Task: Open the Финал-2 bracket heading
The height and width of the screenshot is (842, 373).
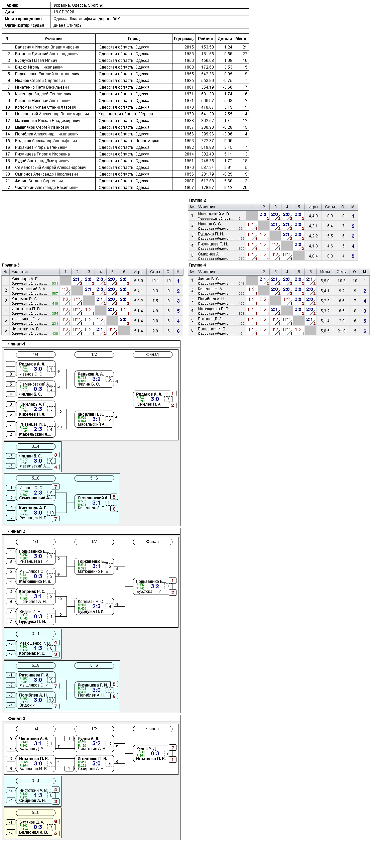Action: pos(17,531)
